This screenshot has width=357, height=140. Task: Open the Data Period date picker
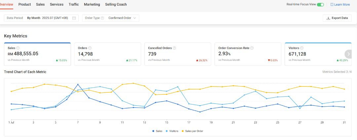[41, 18]
